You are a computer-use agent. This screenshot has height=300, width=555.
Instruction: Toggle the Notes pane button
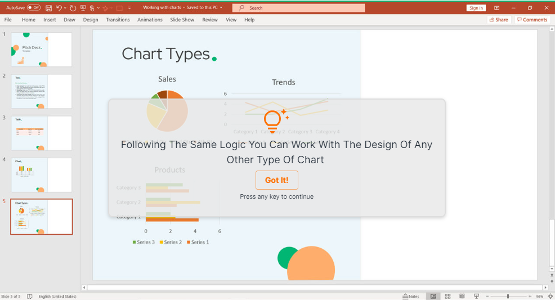click(x=411, y=296)
